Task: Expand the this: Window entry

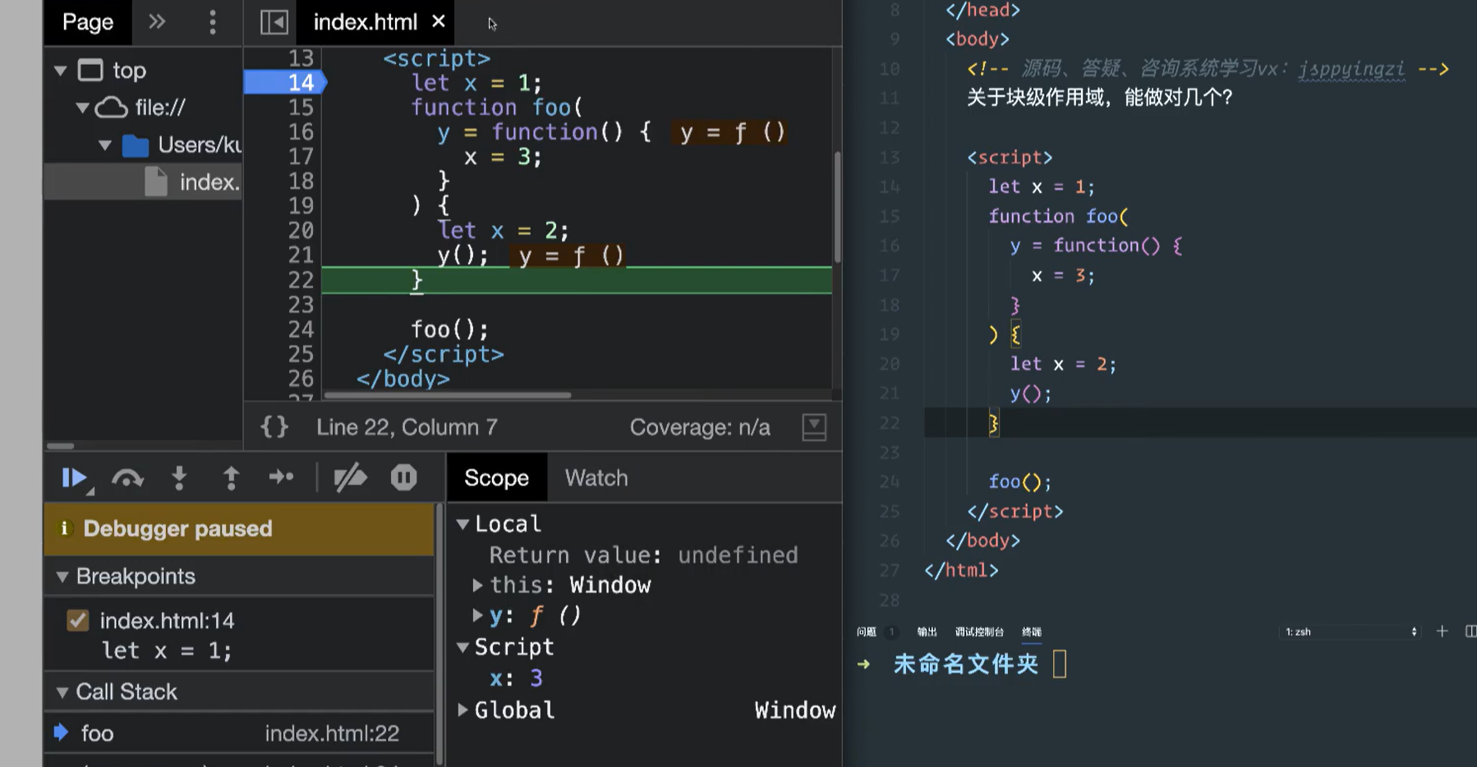Action: (477, 585)
